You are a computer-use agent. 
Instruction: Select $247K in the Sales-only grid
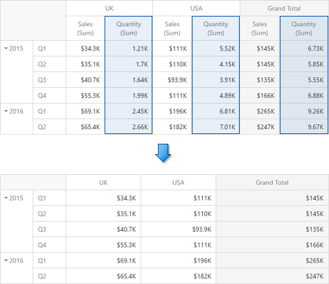click(272, 276)
